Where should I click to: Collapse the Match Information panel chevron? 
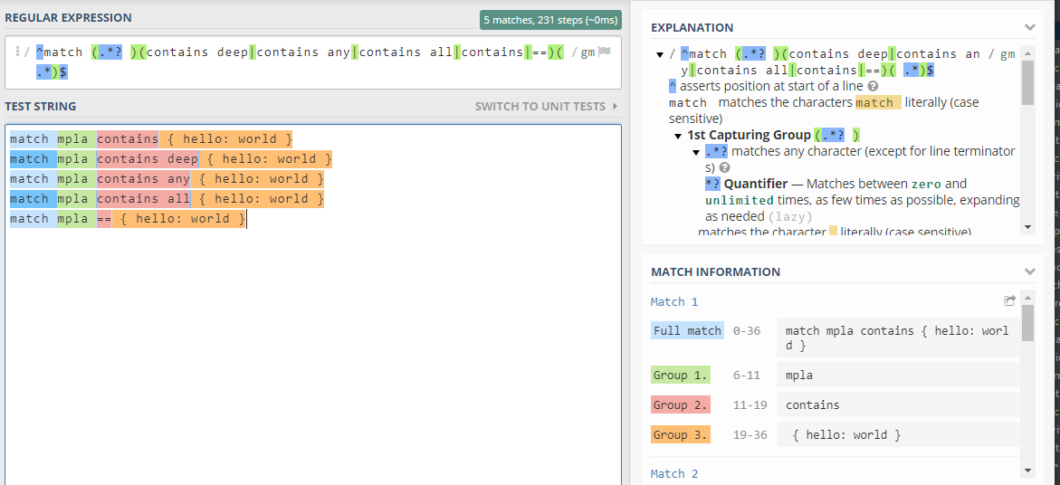tap(1029, 271)
